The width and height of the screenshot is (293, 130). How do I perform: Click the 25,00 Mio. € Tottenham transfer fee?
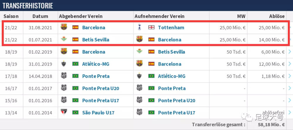pos(272,28)
